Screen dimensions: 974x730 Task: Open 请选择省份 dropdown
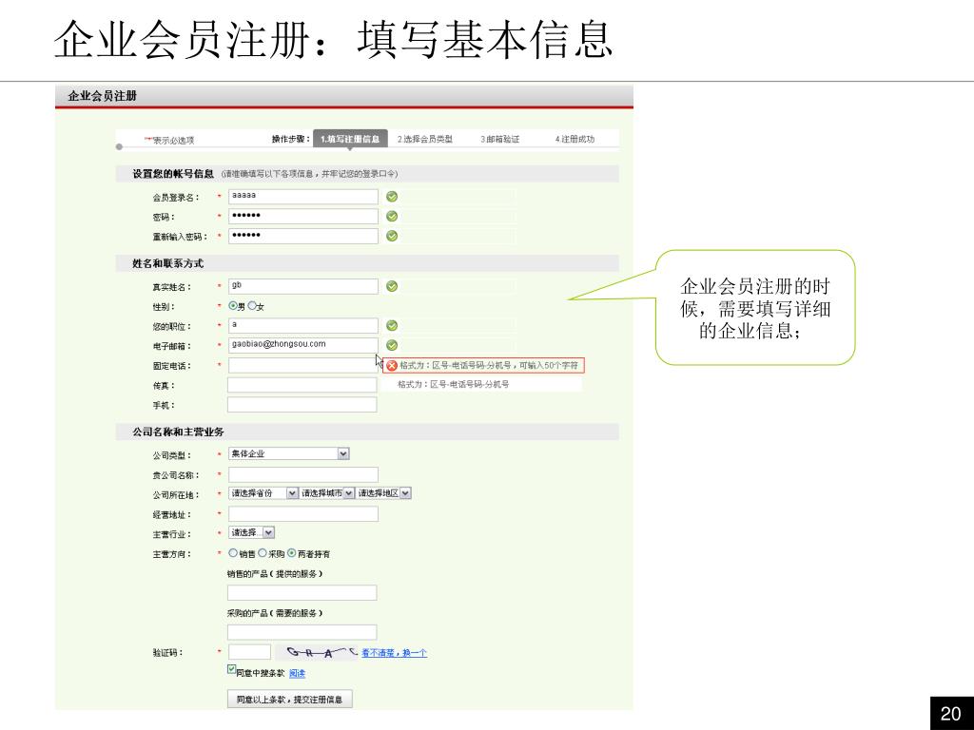pos(263,493)
